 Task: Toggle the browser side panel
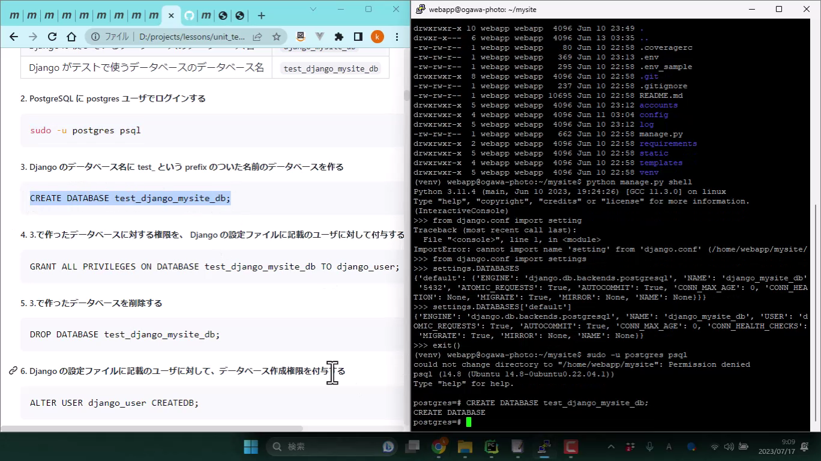(x=358, y=37)
